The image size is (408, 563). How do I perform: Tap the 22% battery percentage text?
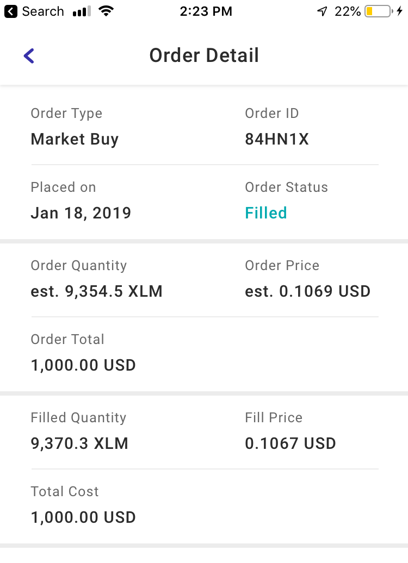pos(348,11)
